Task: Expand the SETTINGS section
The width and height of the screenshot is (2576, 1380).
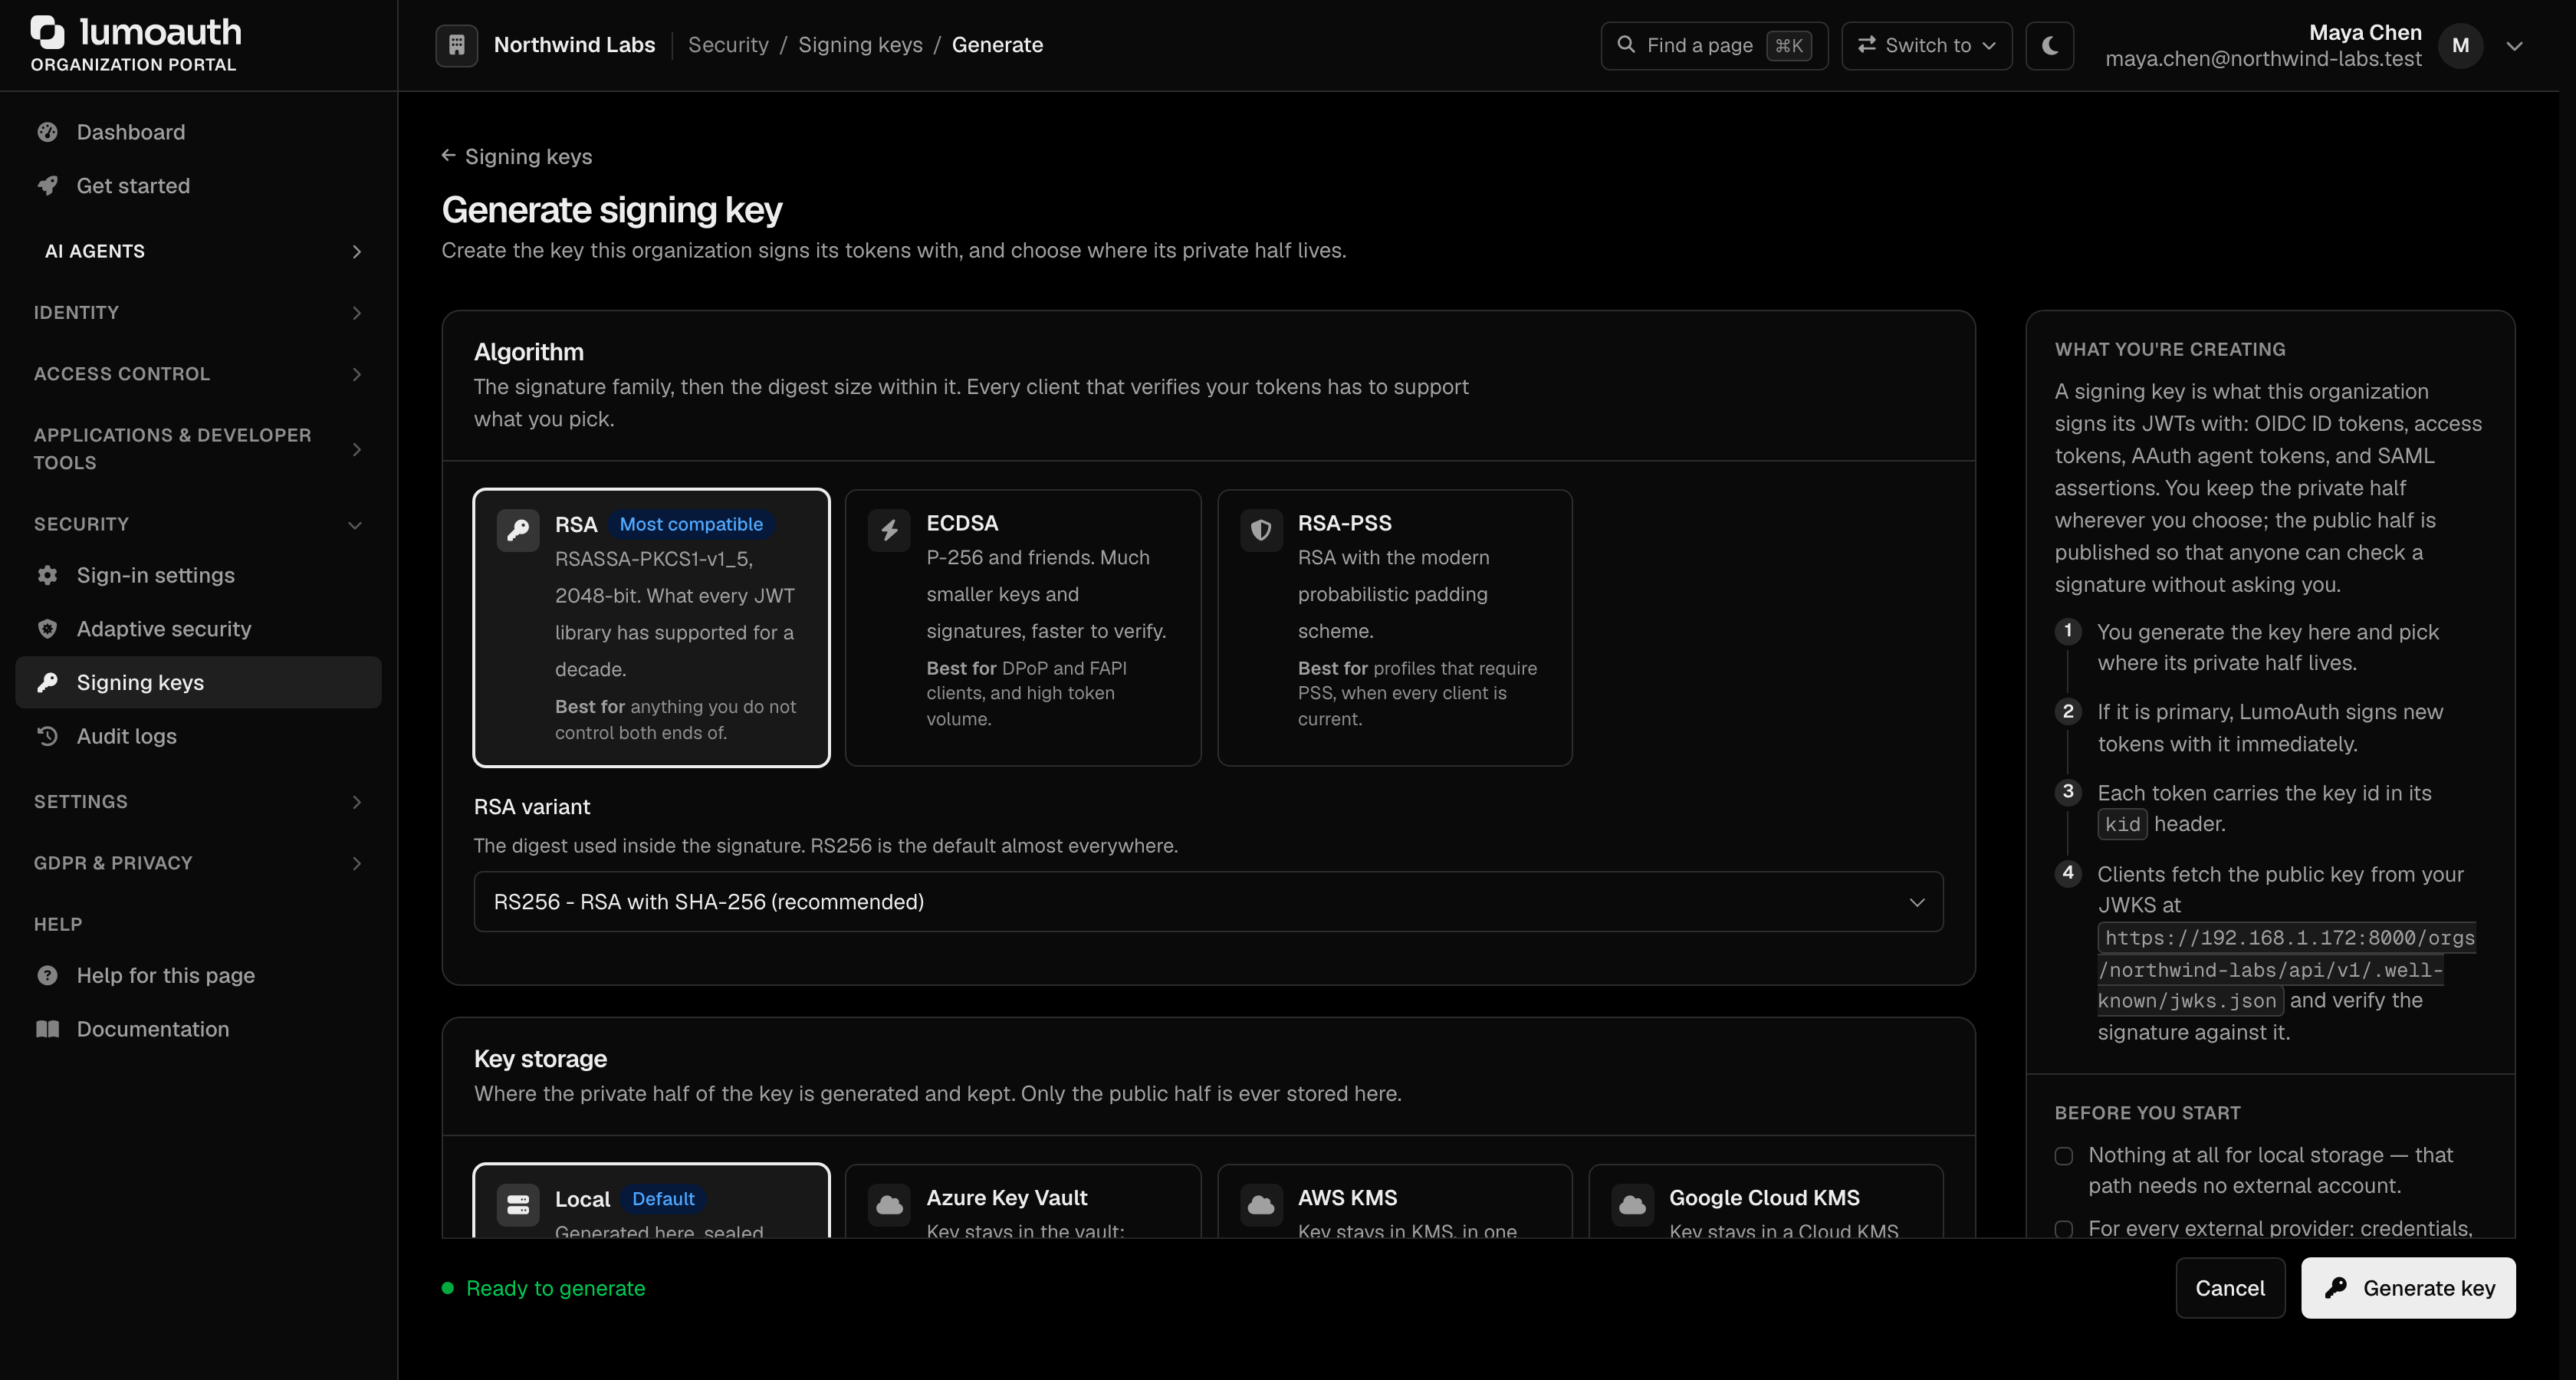Action: point(198,802)
